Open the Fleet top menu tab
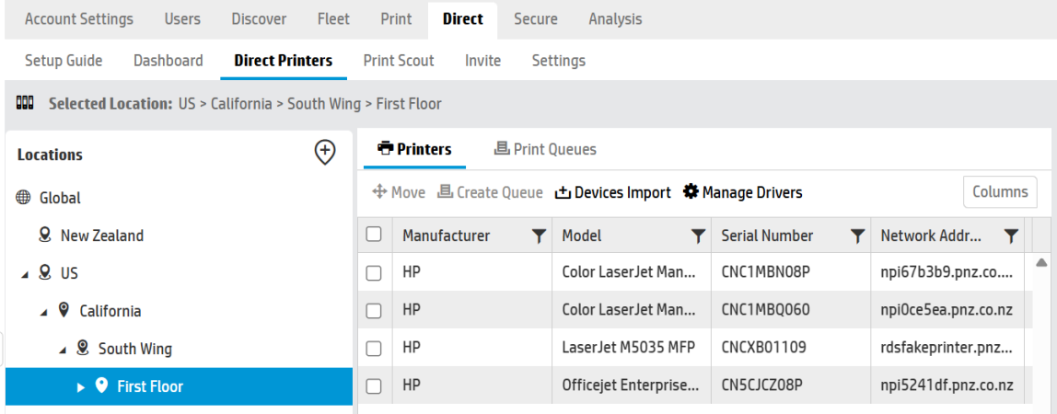Screen dimensions: 1057x414 point(333,18)
